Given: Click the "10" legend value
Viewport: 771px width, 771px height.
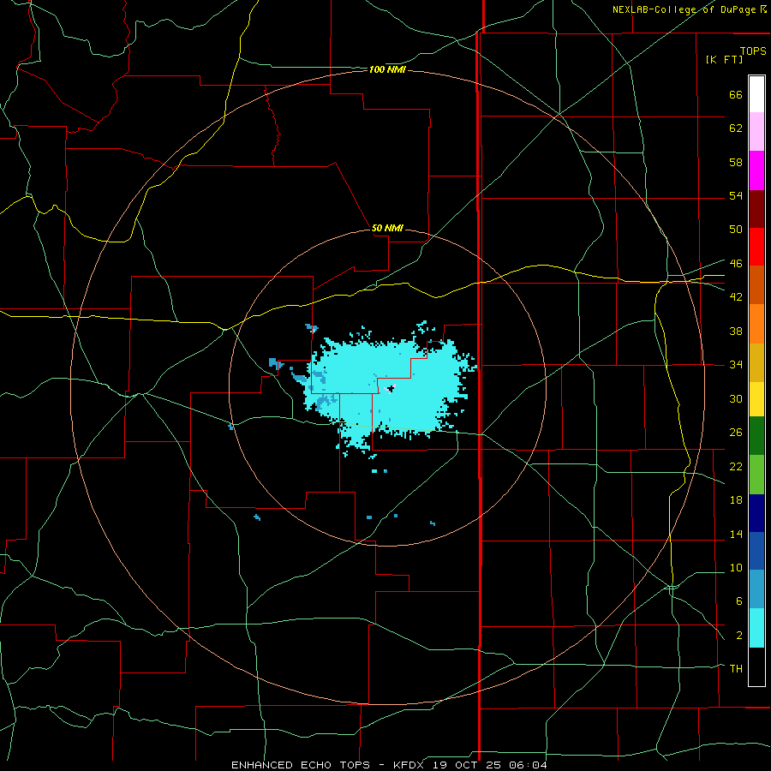Looking at the screenshot, I should click(x=736, y=568).
